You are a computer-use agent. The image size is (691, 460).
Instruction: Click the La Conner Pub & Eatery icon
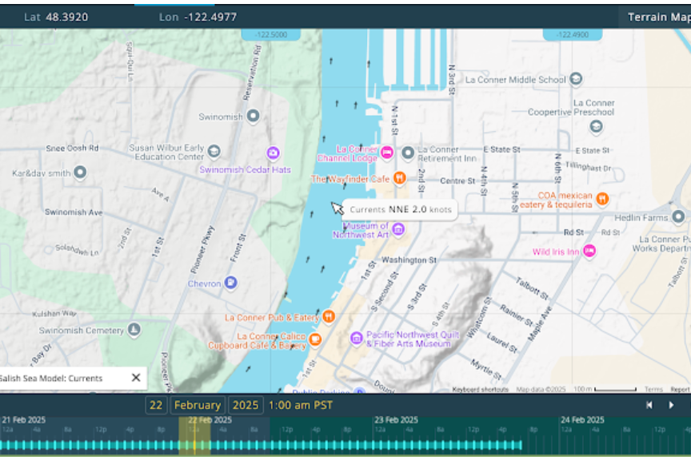click(x=329, y=316)
